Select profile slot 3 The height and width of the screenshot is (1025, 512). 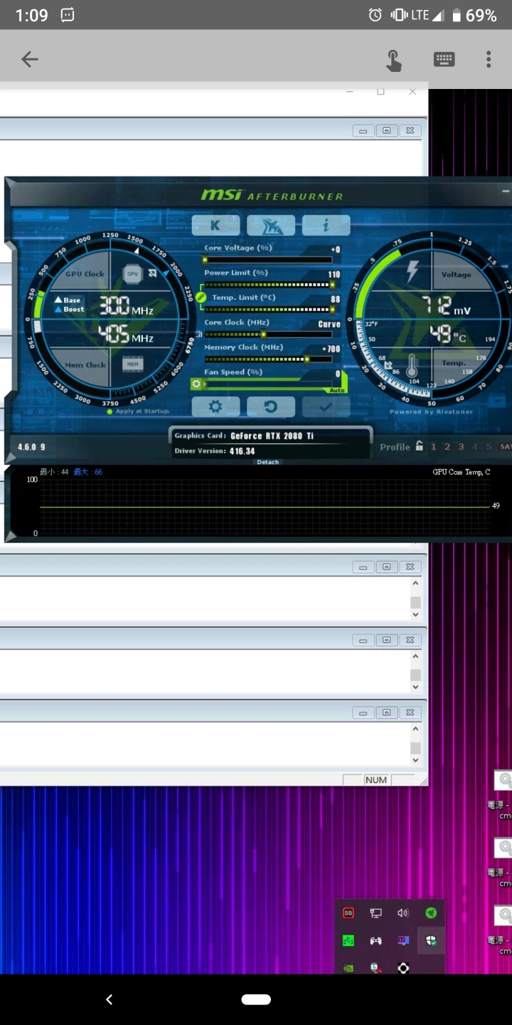pyautogui.click(x=461, y=446)
